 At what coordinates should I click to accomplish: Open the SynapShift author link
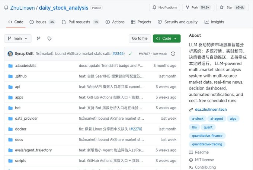[x=24, y=54]
